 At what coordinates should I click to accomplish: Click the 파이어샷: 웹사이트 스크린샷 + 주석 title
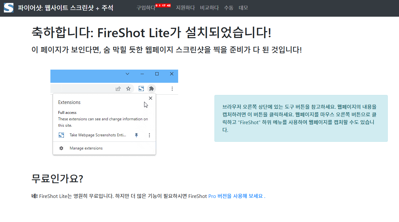click(x=65, y=8)
